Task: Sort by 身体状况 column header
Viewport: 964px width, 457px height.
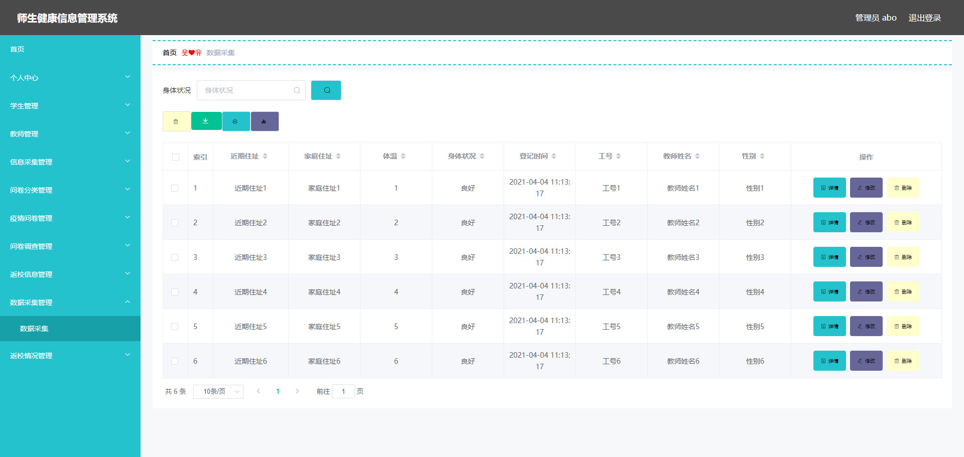Action: pyautogui.click(x=482, y=157)
